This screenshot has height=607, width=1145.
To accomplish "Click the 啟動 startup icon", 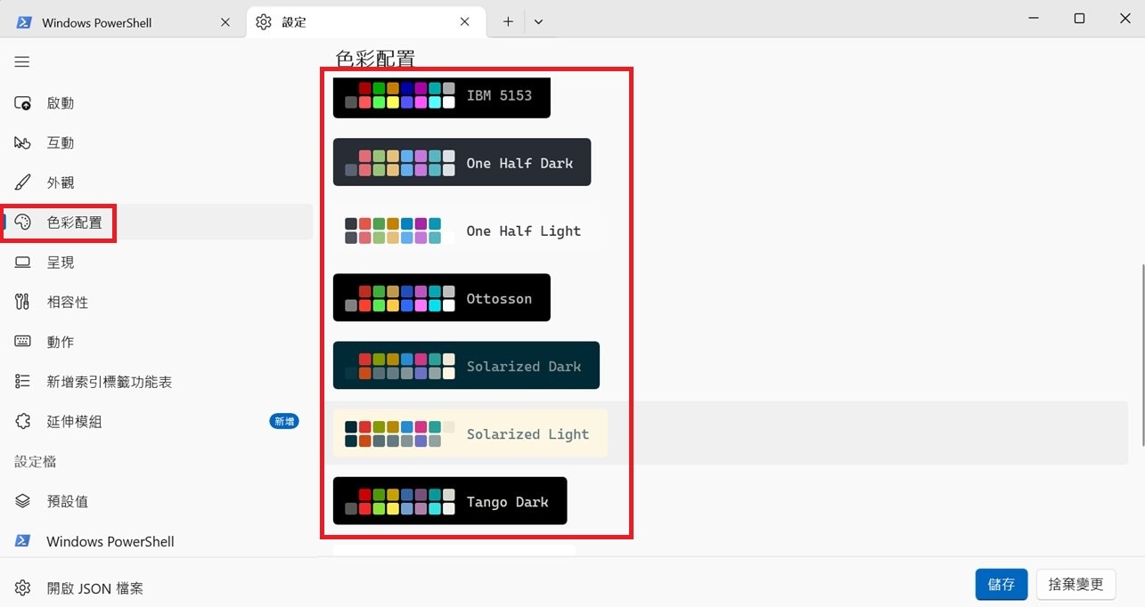I will coord(23,103).
